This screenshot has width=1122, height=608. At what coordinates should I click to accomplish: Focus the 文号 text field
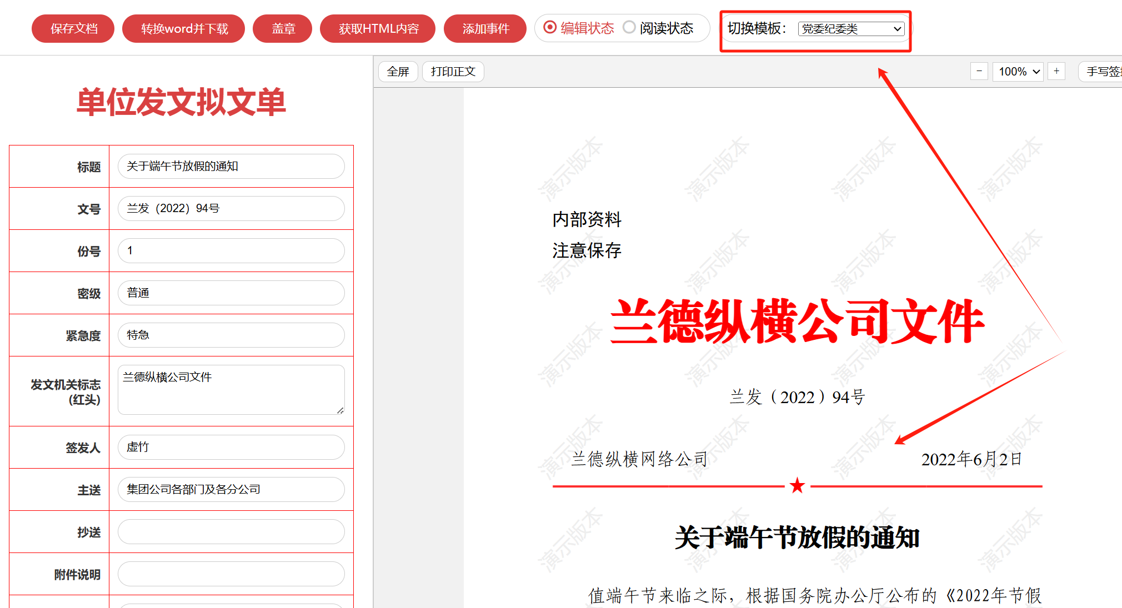[x=231, y=209]
